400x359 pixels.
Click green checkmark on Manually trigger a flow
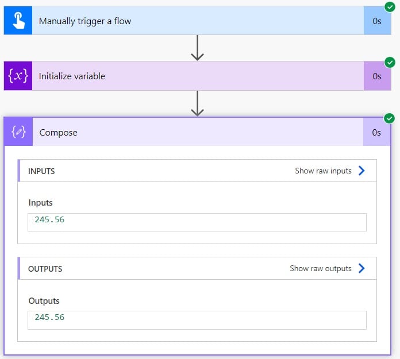tap(390, 7)
